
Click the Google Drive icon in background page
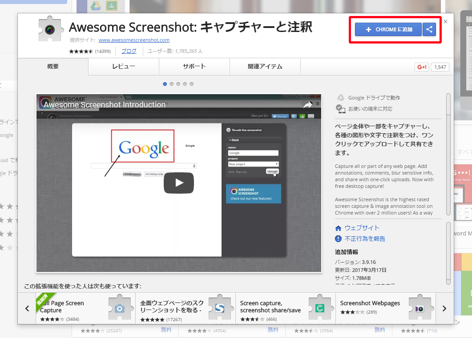(96, 6)
